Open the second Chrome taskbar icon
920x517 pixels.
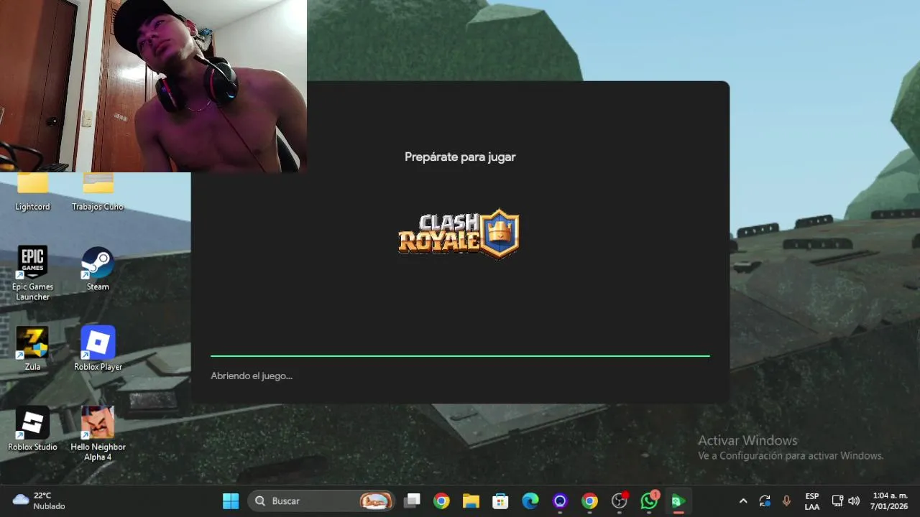(x=589, y=501)
